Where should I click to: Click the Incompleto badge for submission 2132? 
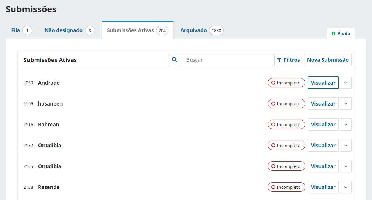pos(286,145)
